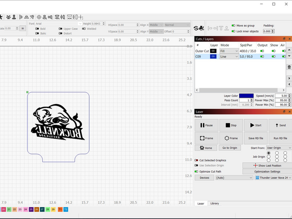Click the Devices button
292x219 pixels.
click(x=204, y=178)
